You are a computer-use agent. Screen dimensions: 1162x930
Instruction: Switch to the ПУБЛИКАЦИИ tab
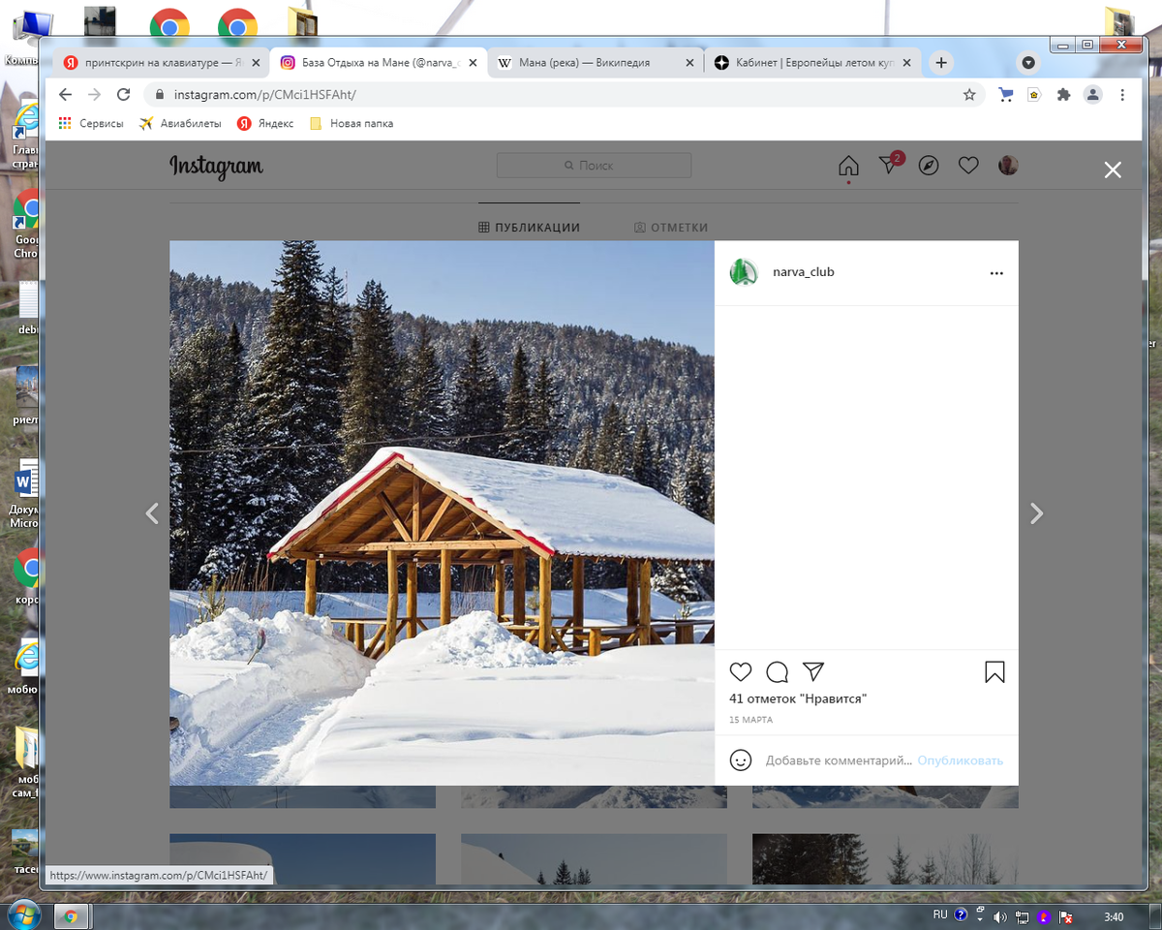point(530,228)
